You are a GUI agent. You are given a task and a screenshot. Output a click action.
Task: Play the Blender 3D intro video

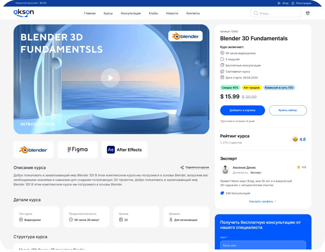coord(110,78)
